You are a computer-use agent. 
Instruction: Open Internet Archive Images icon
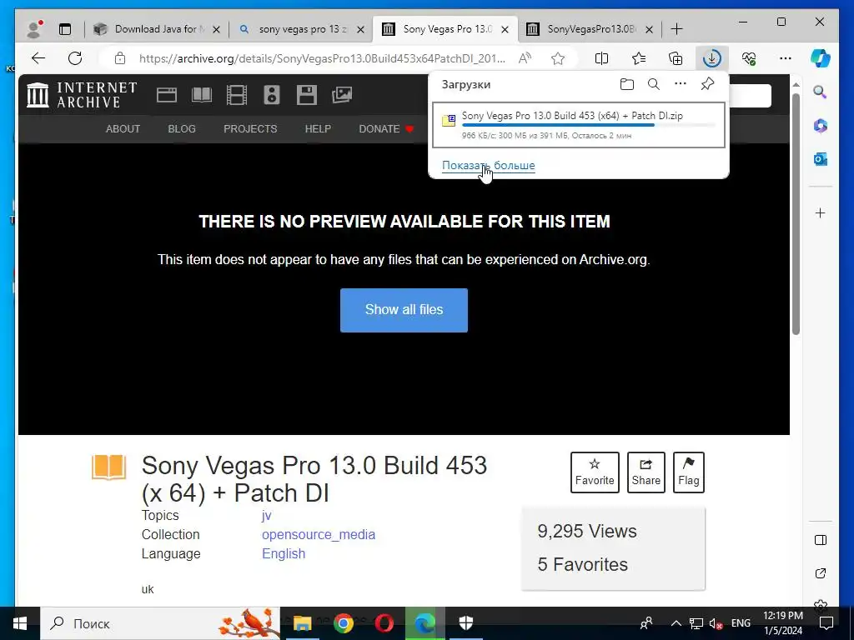click(x=342, y=95)
